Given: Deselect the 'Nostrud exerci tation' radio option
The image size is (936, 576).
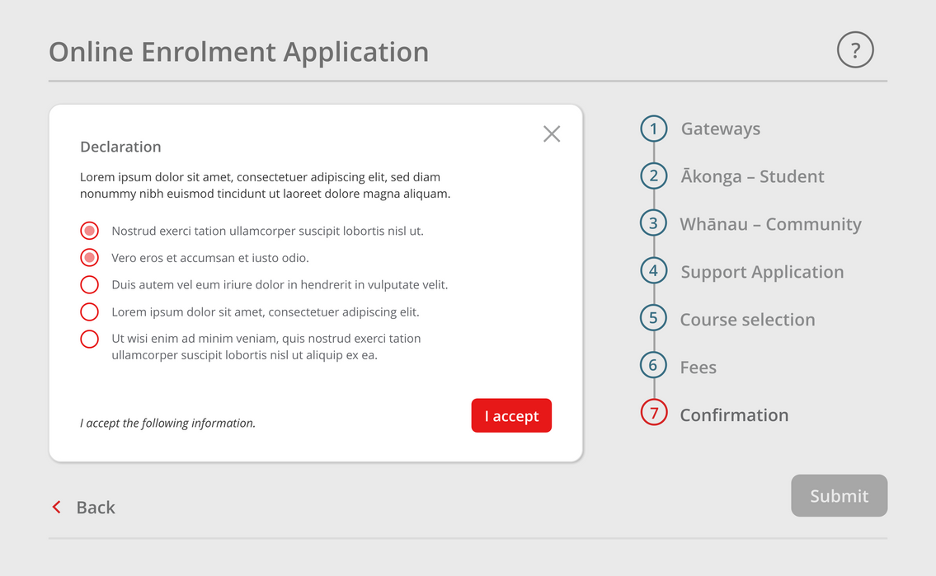Looking at the screenshot, I should pyautogui.click(x=90, y=231).
